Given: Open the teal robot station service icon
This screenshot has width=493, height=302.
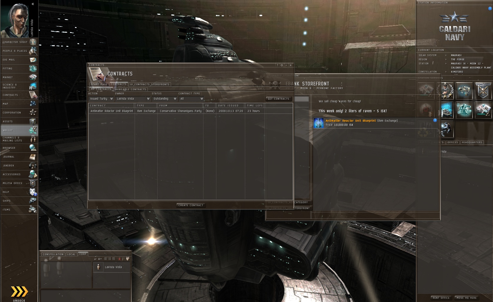Looking at the screenshot, I should click(464, 110).
